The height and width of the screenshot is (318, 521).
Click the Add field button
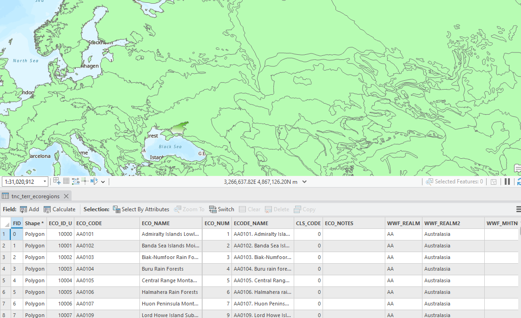point(29,209)
